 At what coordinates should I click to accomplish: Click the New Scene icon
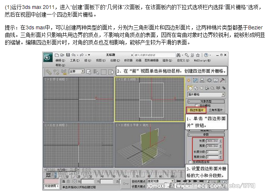click(x=57, y=55)
